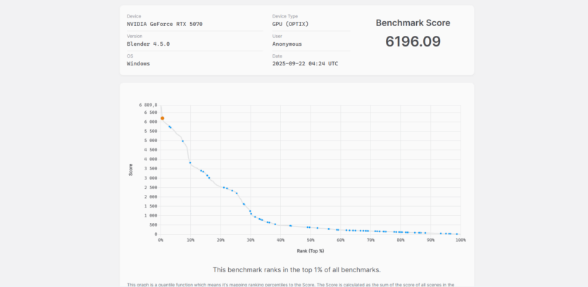Click the 6 889,8 maximum y-axis label

[148, 105]
